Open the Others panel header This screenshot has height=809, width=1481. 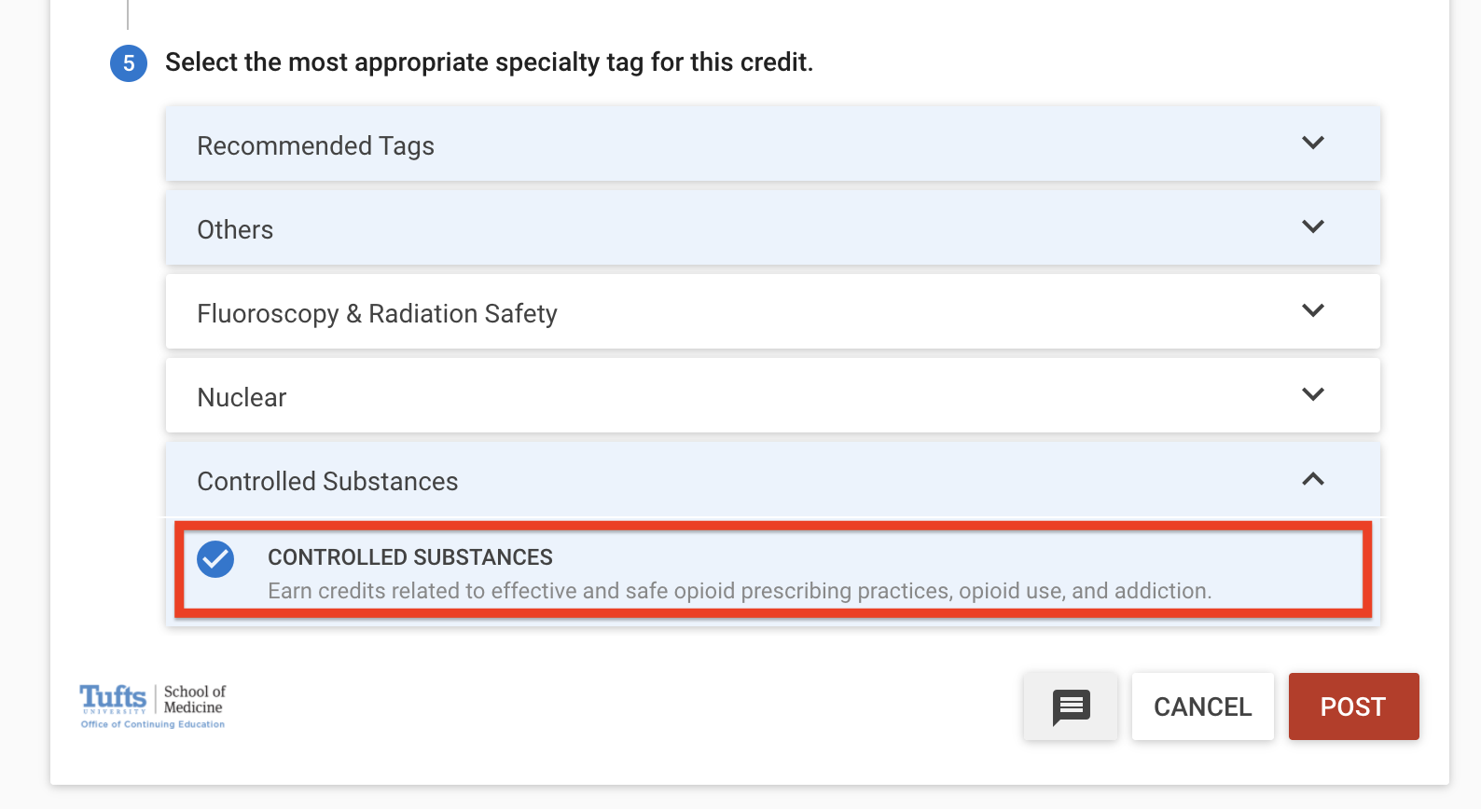(x=773, y=227)
